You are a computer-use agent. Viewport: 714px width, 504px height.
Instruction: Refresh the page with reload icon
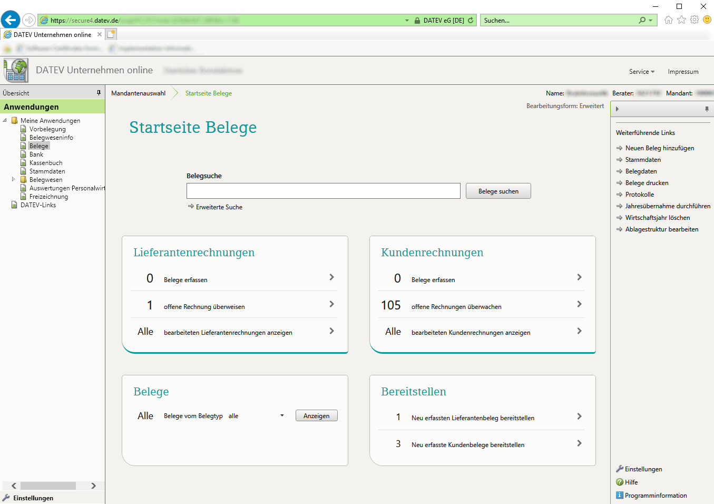click(471, 20)
